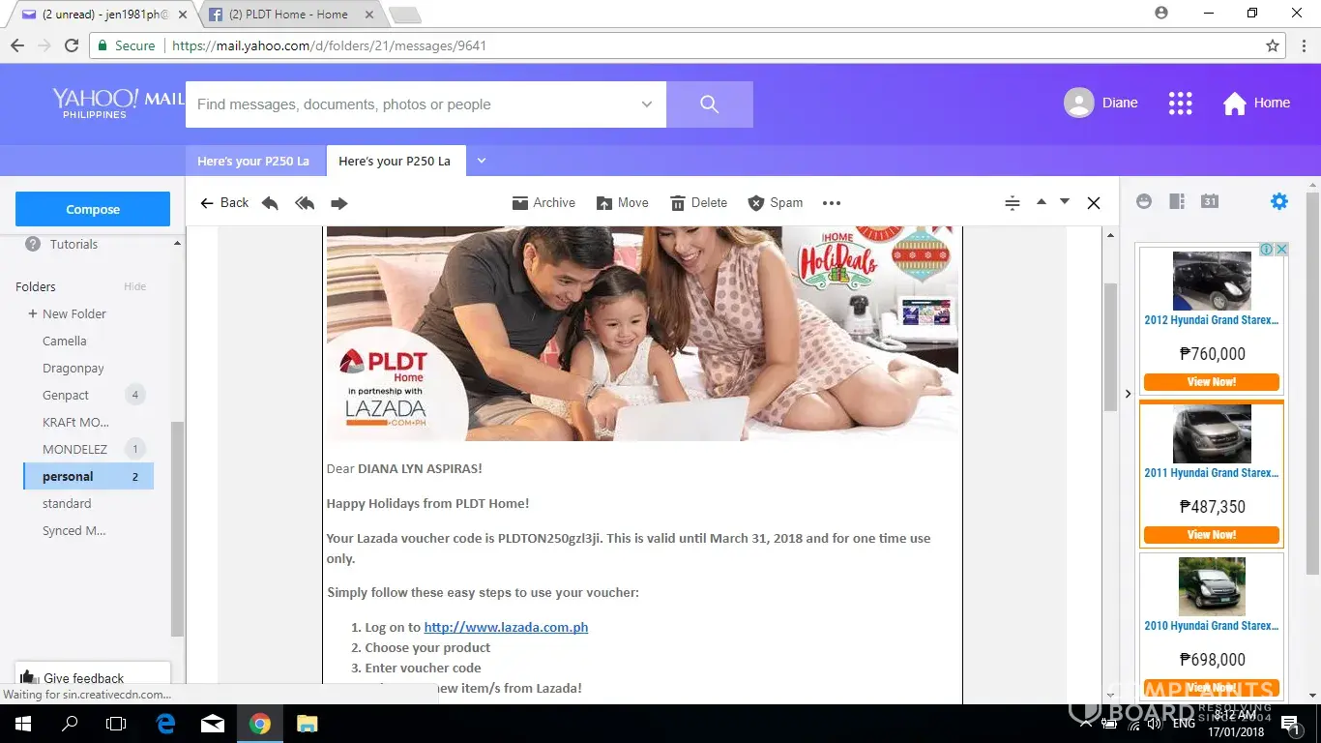Viewport: 1321px width, 743px height.
Task: Click the Compose button
Action: coord(93,209)
